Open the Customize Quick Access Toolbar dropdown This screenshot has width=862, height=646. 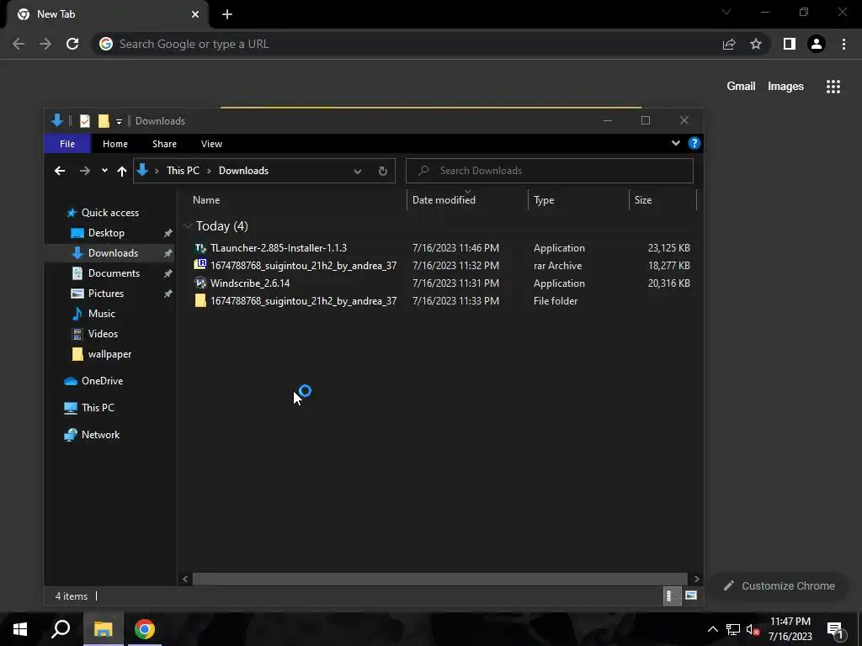tap(119, 121)
